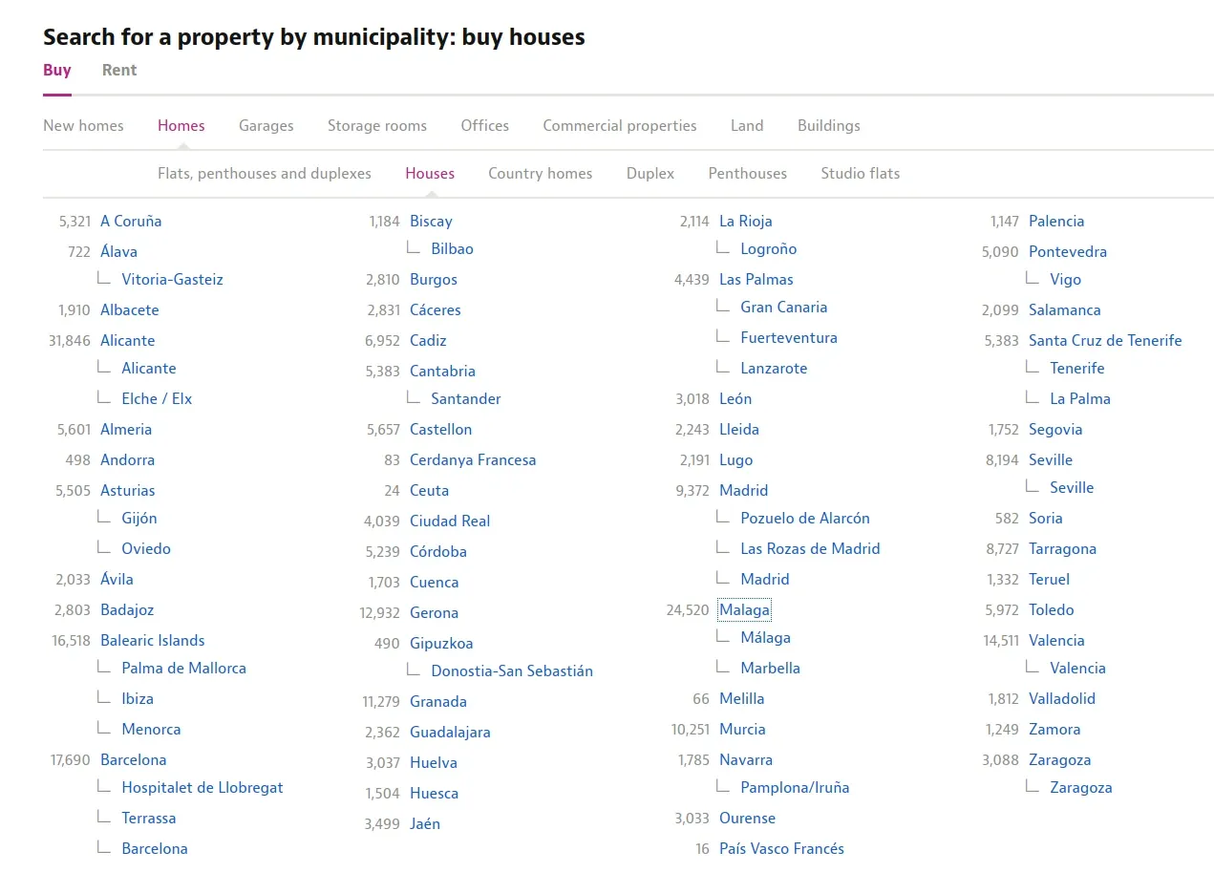Open the Studio flats category

pos(860,173)
